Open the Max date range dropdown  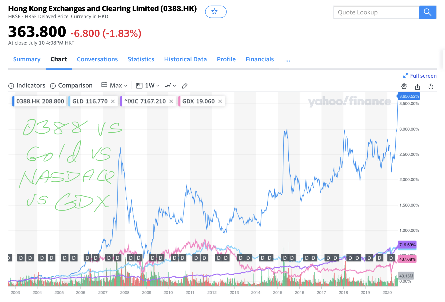(114, 85)
